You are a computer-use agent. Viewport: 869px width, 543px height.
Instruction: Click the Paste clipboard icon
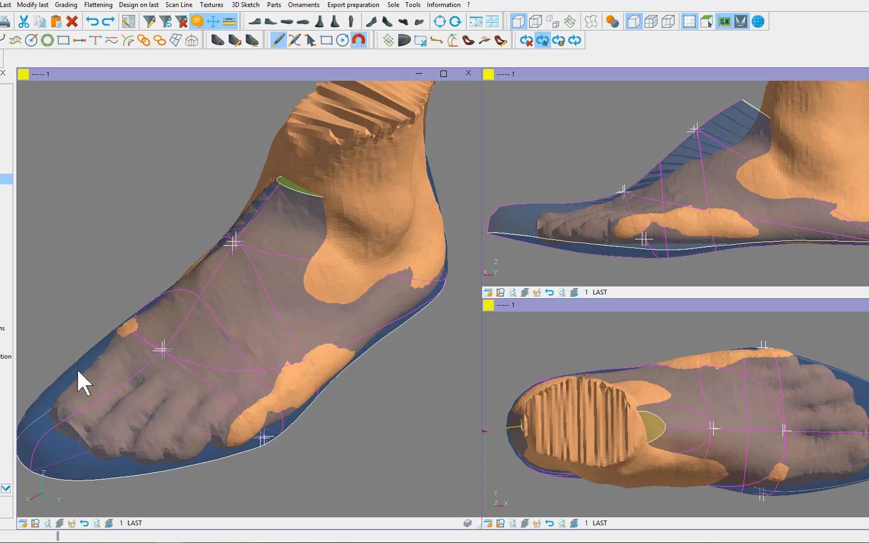tap(56, 21)
